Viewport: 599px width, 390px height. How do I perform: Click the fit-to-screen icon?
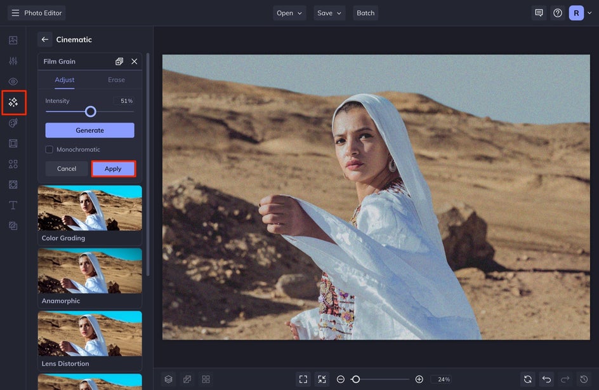[303, 379]
